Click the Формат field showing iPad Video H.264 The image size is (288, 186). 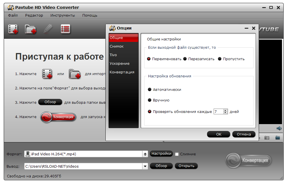tap(83, 154)
